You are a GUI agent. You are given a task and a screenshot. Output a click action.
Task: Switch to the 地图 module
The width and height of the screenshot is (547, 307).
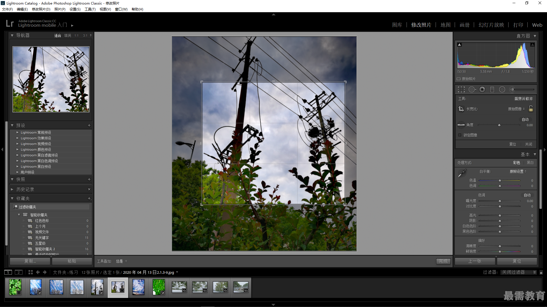(x=446, y=25)
